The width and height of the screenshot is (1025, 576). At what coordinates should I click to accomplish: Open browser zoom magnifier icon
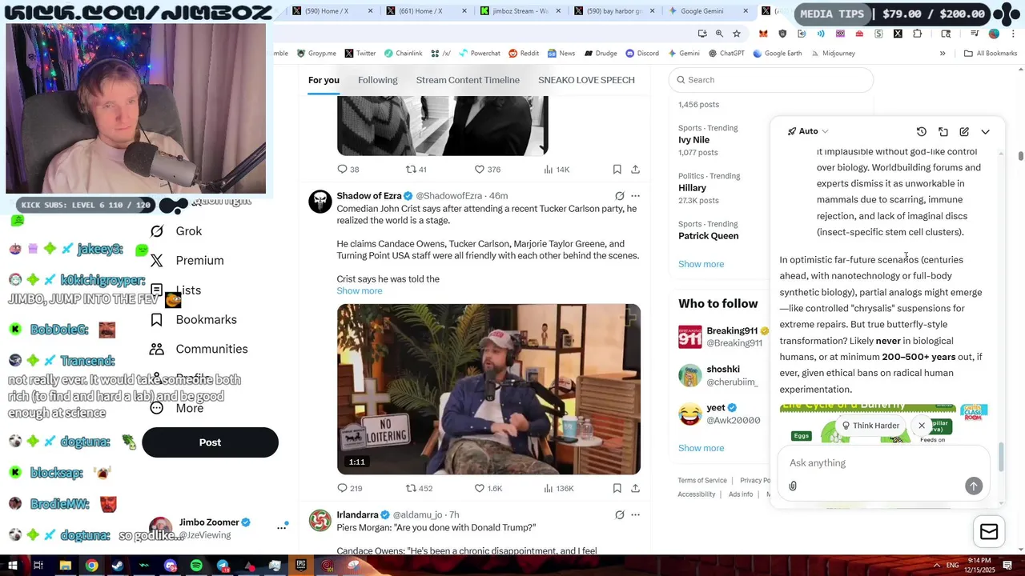point(719,34)
